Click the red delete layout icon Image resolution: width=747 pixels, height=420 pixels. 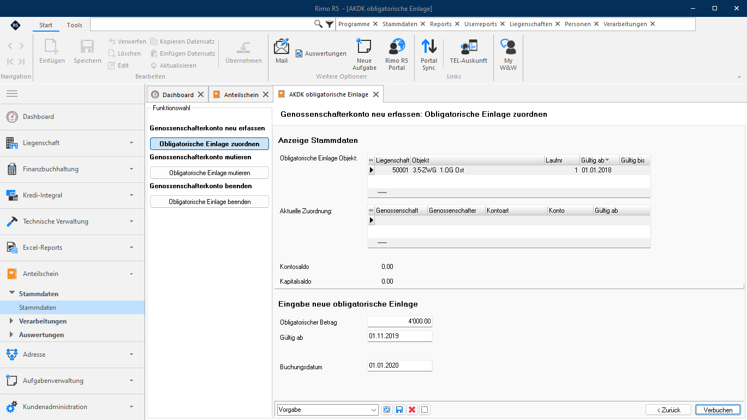(x=412, y=410)
